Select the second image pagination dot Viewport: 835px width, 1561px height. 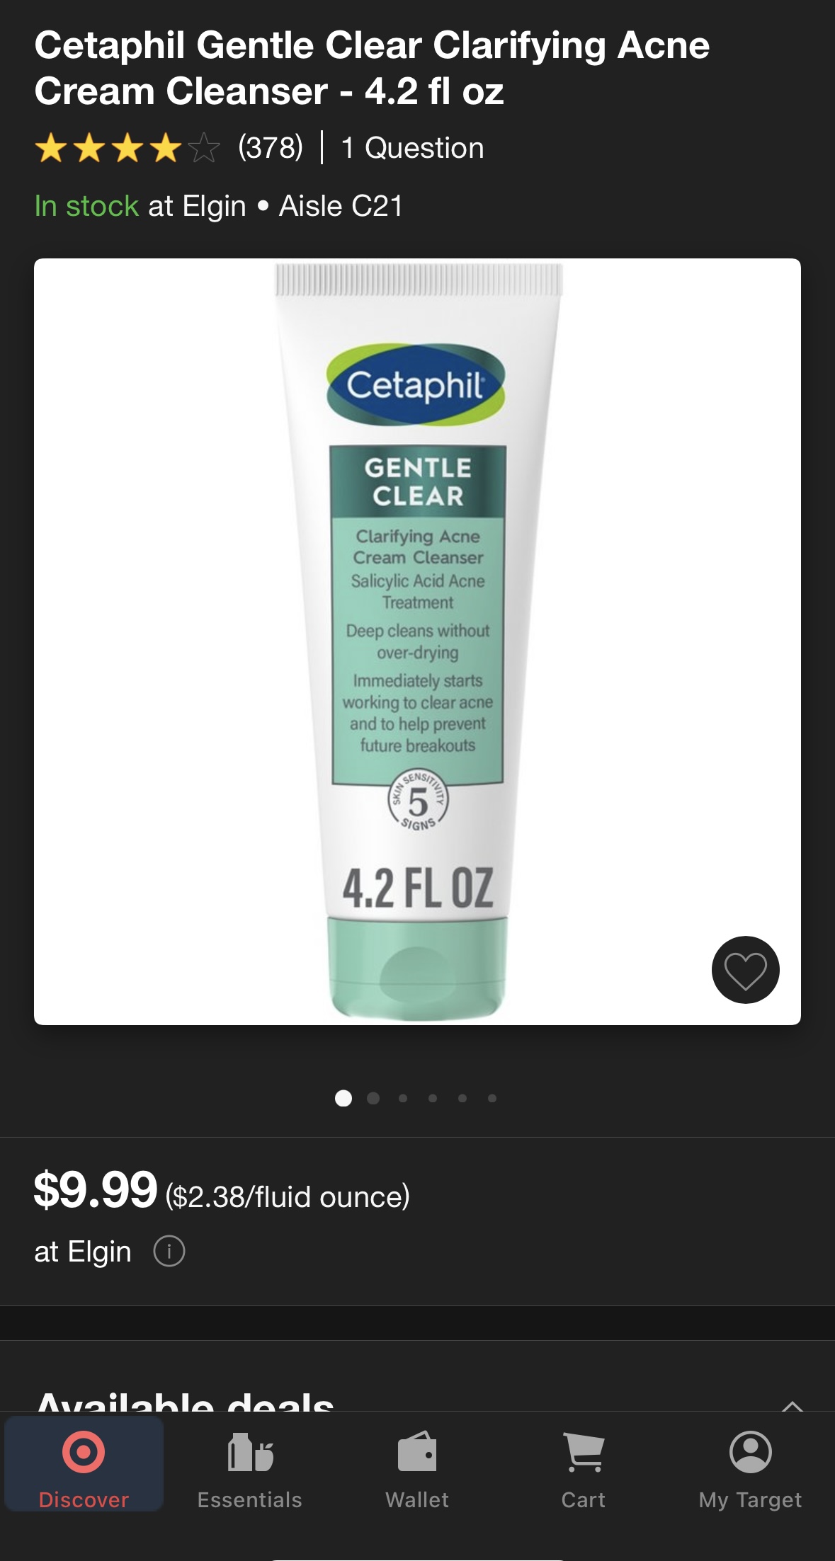373,1098
